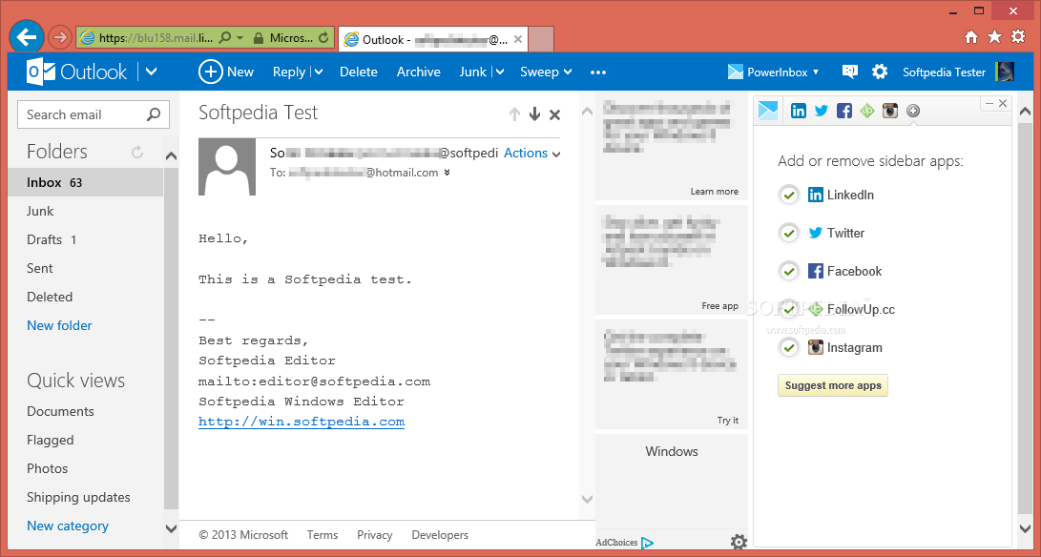Image resolution: width=1041 pixels, height=557 pixels.
Task: Close the Softpedia Test message
Action: 555,114
